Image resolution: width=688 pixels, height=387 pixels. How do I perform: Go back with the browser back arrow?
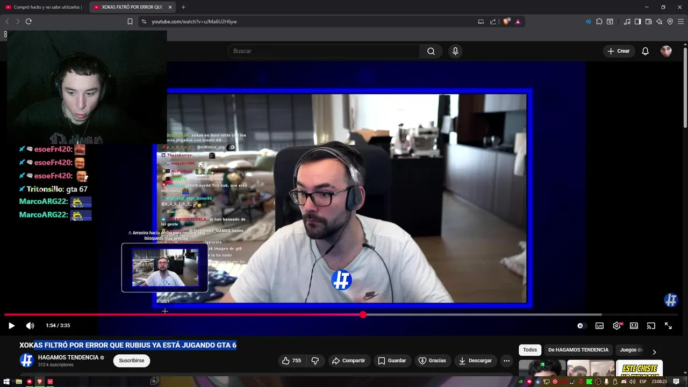[x=7, y=21]
